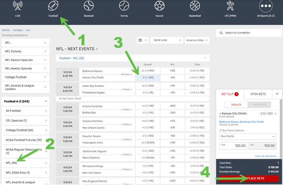Select Kansas City Chiefs -2.5 spread
The height and width of the screenshot is (185, 283).
tap(148, 77)
